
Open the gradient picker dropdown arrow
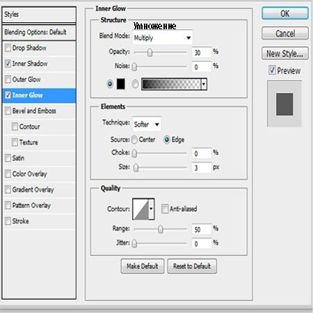point(204,84)
